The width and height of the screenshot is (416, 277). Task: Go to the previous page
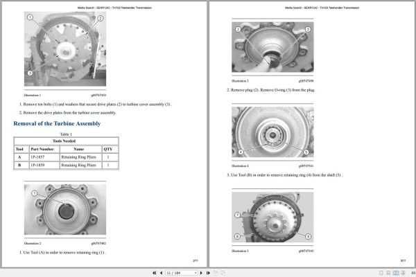tap(161, 273)
